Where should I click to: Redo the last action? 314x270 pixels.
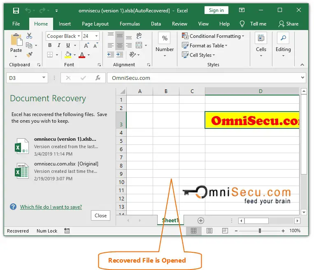(42, 10)
